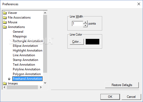Decrease line width with down spinner
The height and width of the screenshot is (102, 143).
pos(85,25)
